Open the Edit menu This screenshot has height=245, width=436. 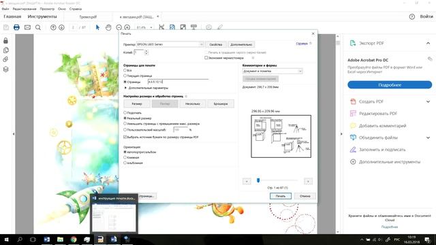point(25,9)
